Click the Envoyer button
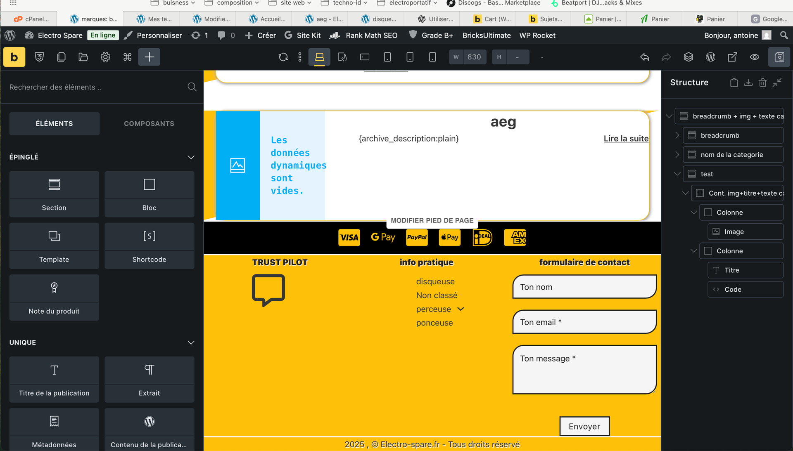 pyautogui.click(x=584, y=426)
